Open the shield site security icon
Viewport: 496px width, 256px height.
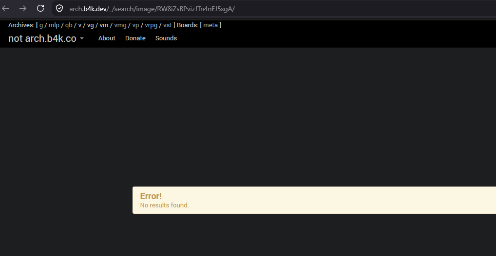[59, 9]
